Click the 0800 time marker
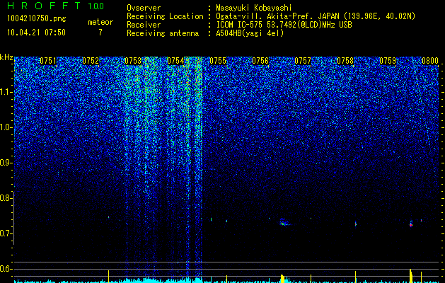Image resolution: width=445 pixels, height=283 pixels. coord(430,61)
